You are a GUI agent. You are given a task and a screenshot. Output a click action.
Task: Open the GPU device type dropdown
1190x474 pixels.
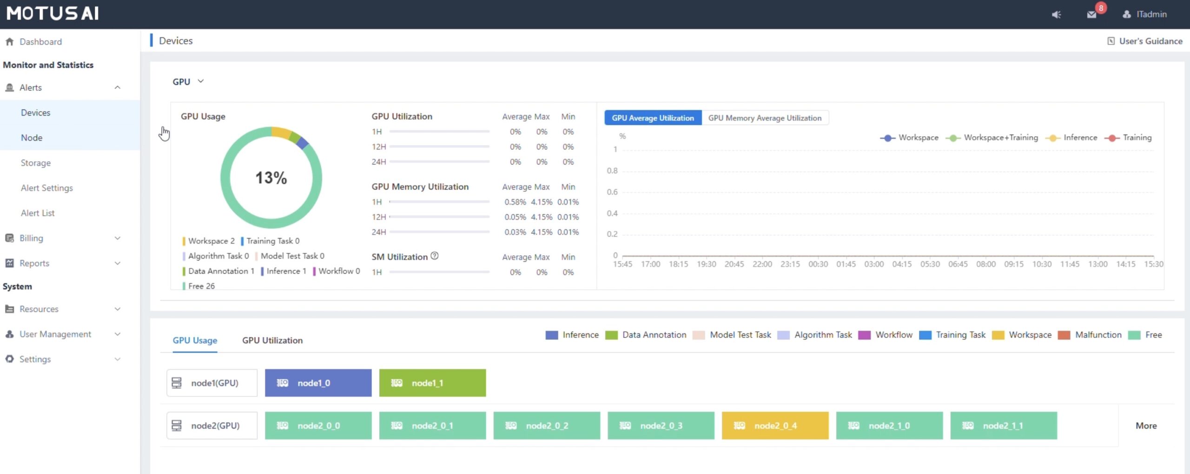(188, 82)
